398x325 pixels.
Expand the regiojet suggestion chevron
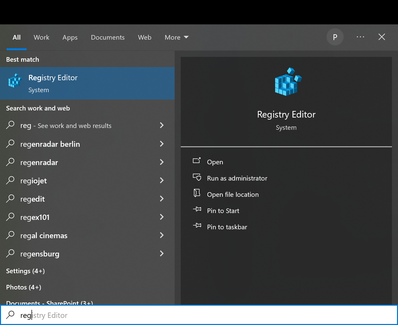pyautogui.click(x=162, y=180)
